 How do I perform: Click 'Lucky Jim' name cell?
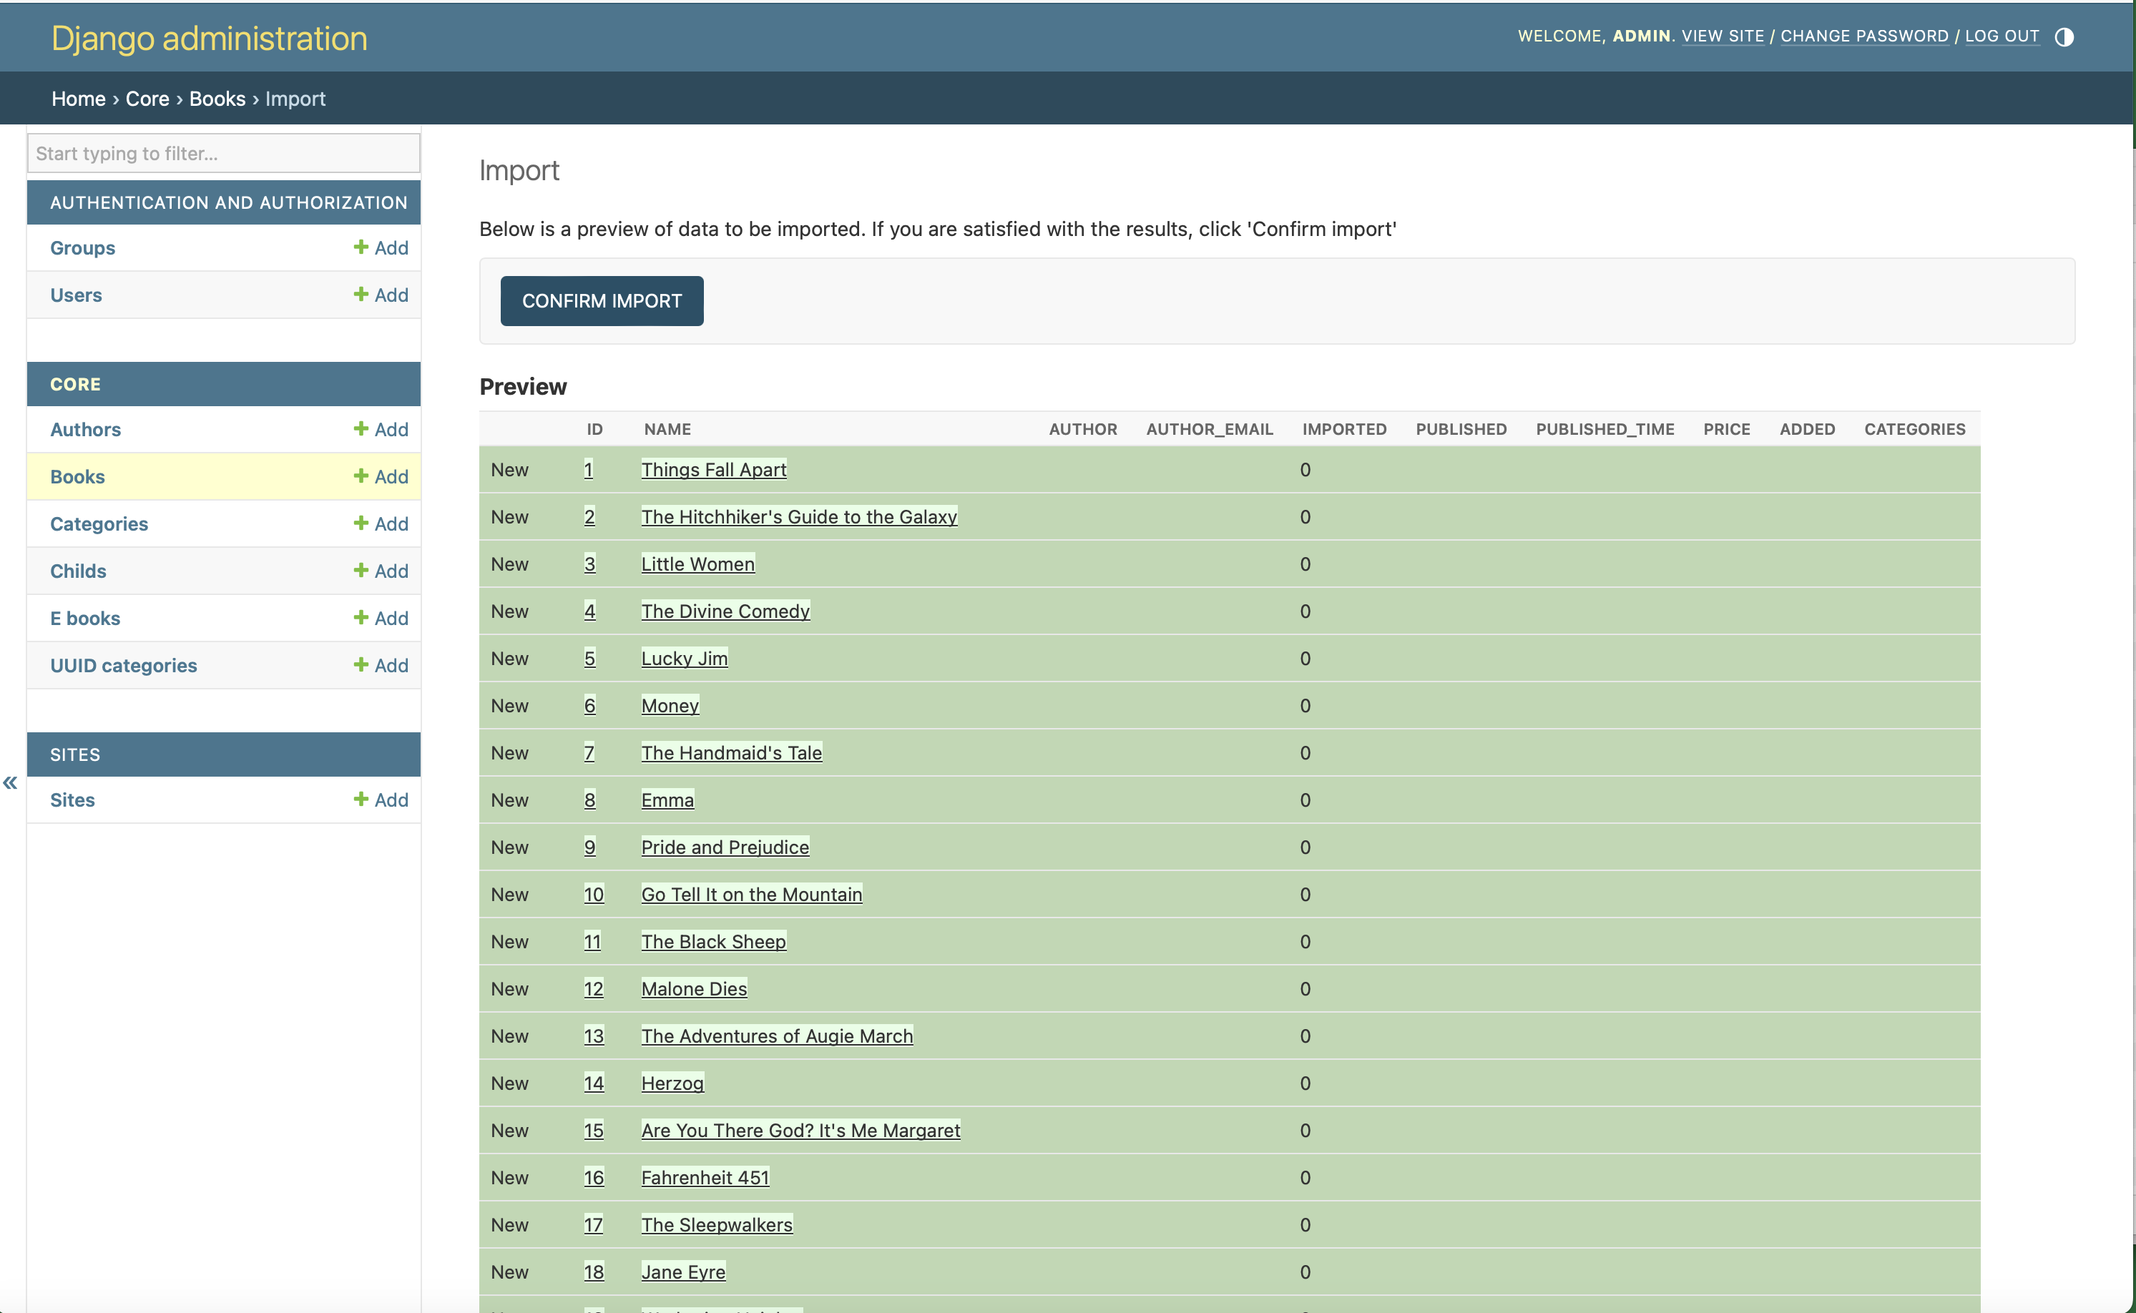tap(685, 658)
